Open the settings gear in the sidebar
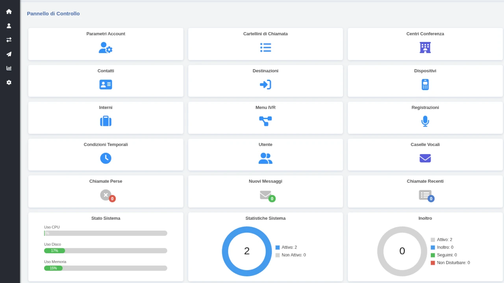The image size is (504, 283). pos(9,83)
